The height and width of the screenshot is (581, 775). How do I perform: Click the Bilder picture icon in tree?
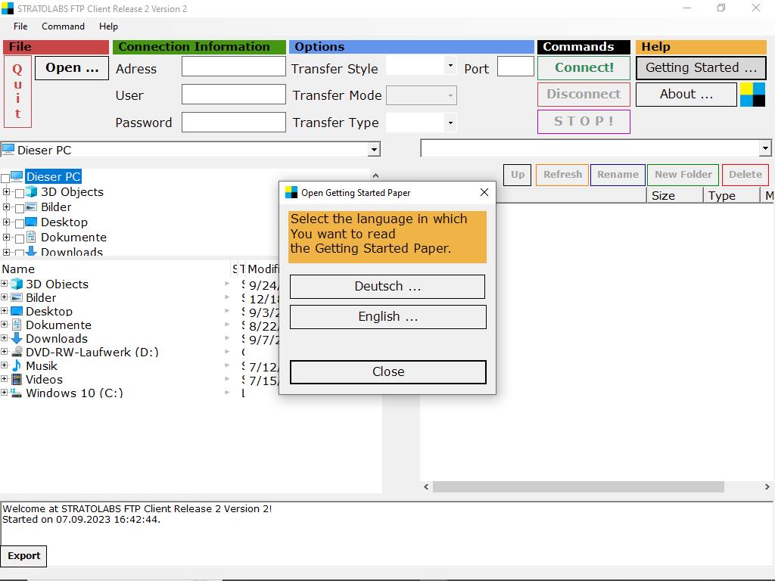coord(31,207)
